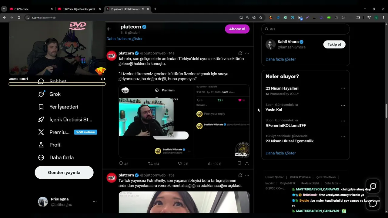The height and width of the screenshot is (218, 388).
Task: Open Çerez Politikası footer link
Action: [x=326, y=177]
